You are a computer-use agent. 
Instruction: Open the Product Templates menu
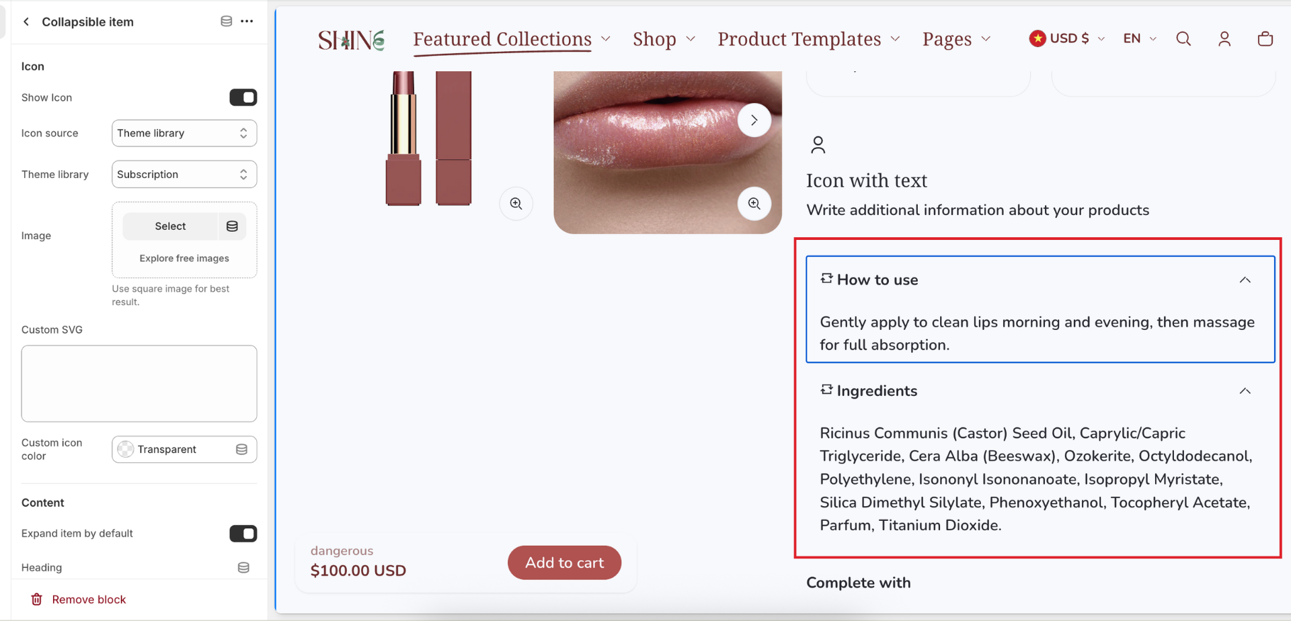809,39
